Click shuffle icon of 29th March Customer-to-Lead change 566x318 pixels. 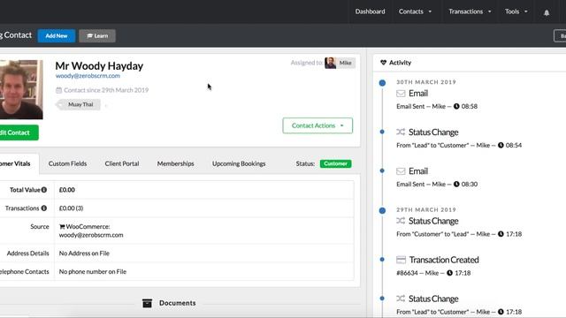click(401, 221)
